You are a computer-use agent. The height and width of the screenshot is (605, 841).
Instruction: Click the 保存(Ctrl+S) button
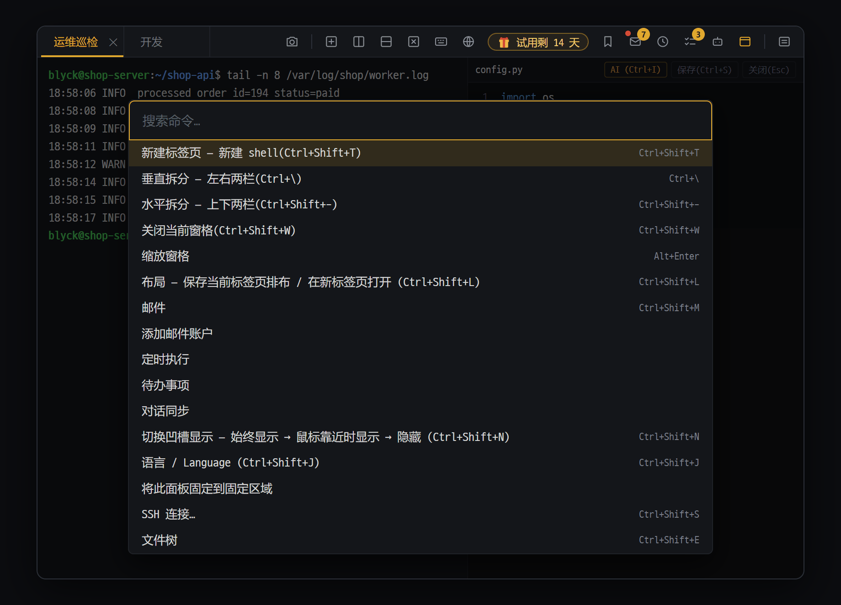[704, 70]
